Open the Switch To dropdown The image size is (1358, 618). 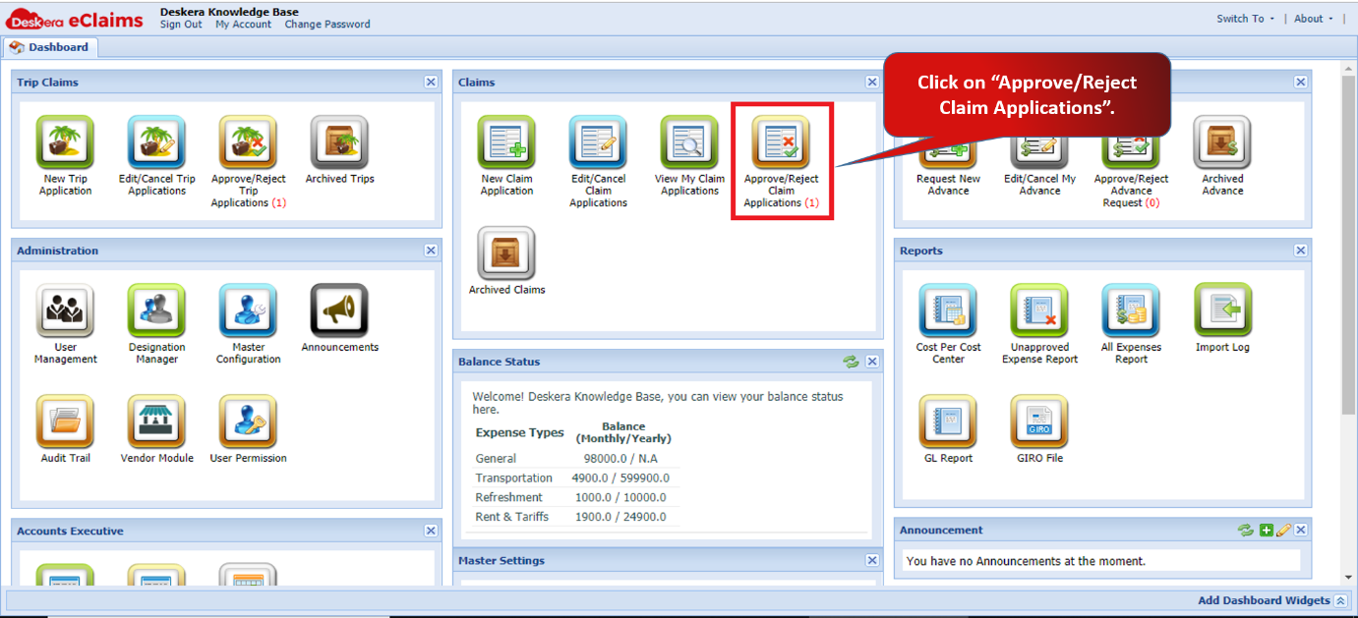[x=1245, y=19]
